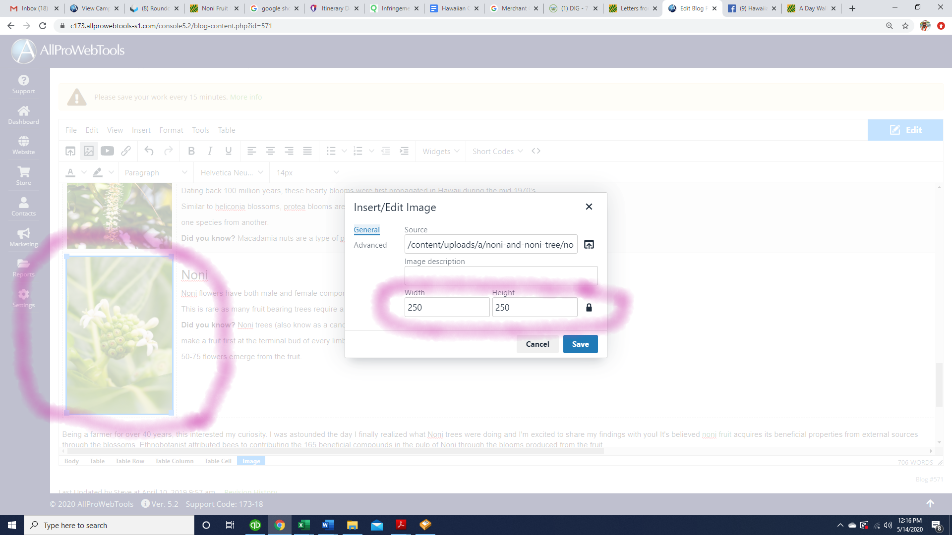Screen dimensions: 952x535
Task: Toggle underline formatting
Action: click(x=228, y=151)
